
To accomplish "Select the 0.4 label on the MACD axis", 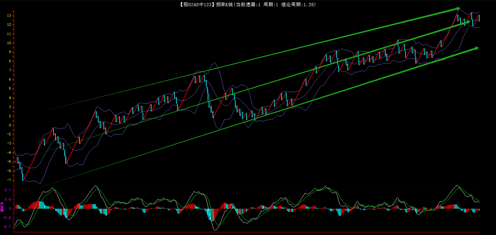I will point(8,199).
